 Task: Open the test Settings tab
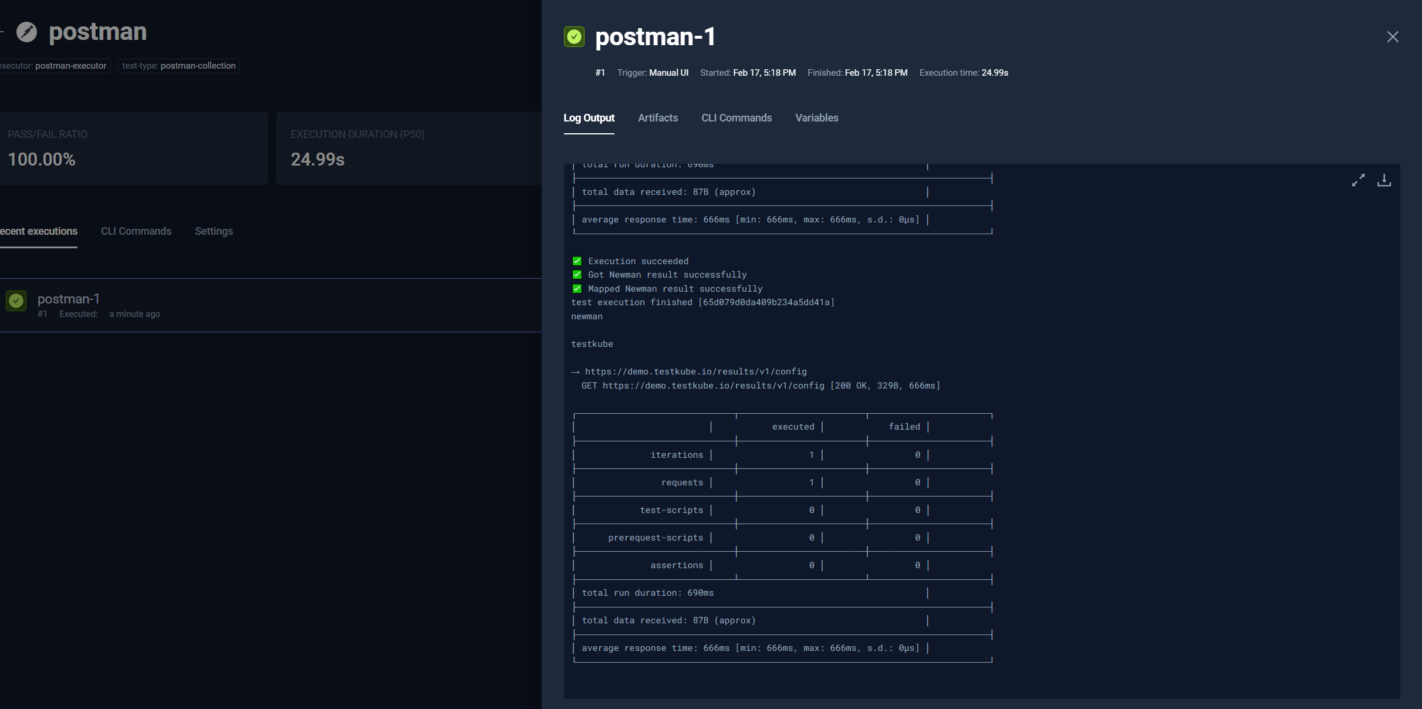[214, 231]
